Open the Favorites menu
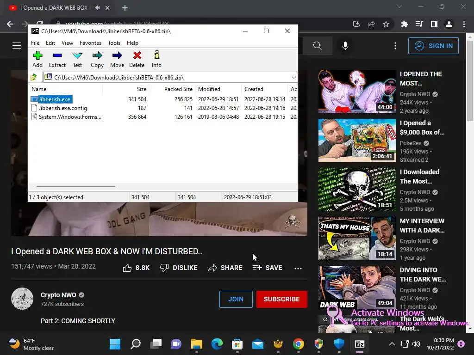Image resolution: width=474 pixels, height=355 pixels. [x=90, y=43]
